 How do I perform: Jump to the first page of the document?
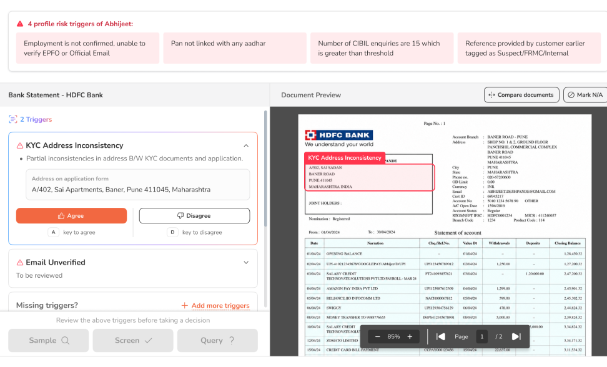pos(440,337)
